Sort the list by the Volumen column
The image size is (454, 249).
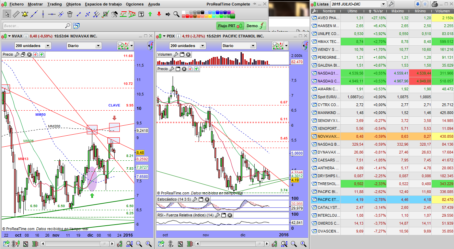click(x=442, y=11)
